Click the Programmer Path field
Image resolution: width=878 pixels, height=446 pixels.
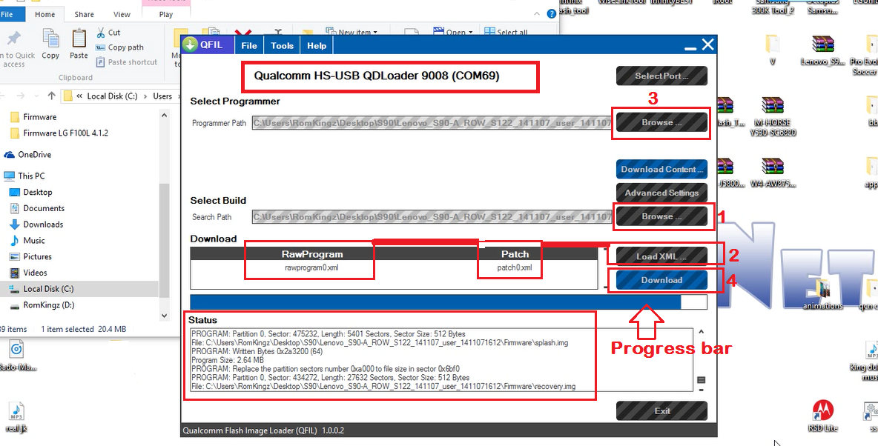coord(432,122)
